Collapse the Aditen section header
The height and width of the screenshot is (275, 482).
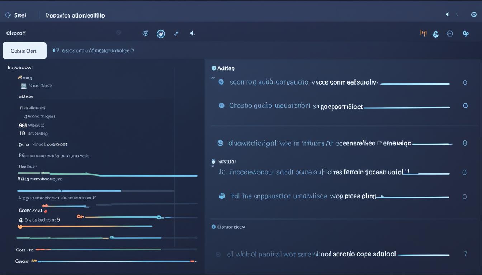pos(214,68)
